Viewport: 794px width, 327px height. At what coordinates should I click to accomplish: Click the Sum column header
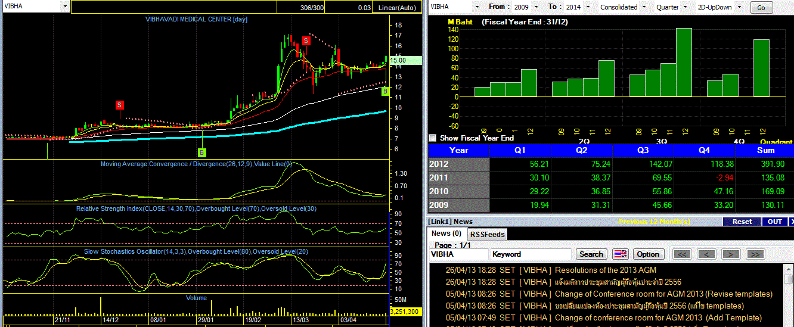click(765, 150)
